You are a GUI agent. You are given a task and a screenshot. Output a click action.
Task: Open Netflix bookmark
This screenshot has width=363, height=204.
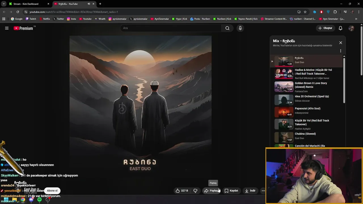[45, 19]
